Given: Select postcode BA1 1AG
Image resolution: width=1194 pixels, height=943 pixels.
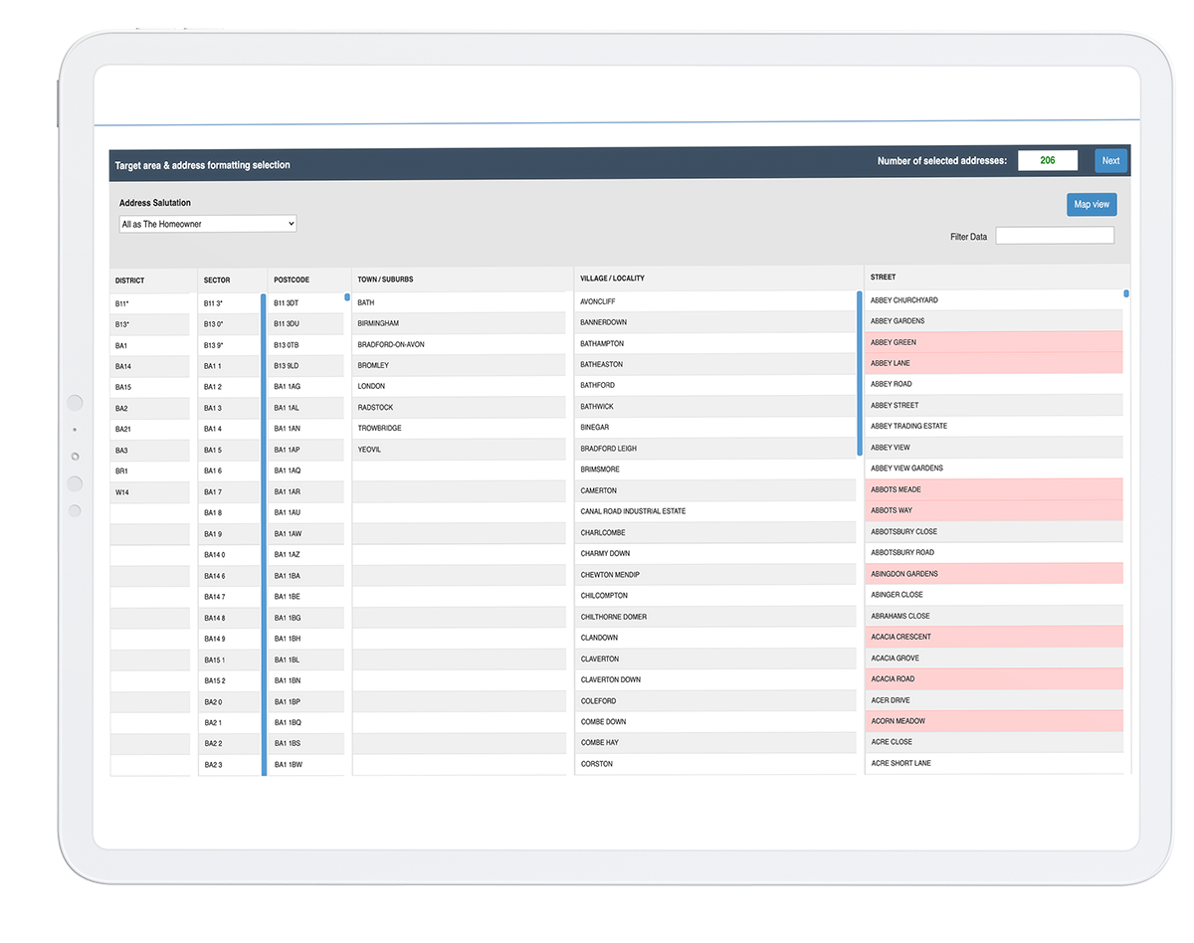Looking at the screenshot, I should (304, 387).
